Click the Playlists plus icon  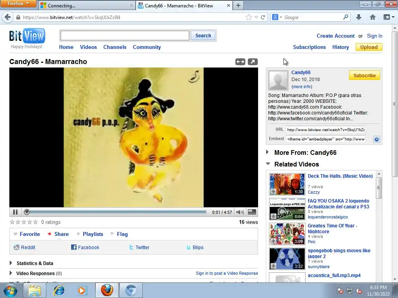coord(78,234)
